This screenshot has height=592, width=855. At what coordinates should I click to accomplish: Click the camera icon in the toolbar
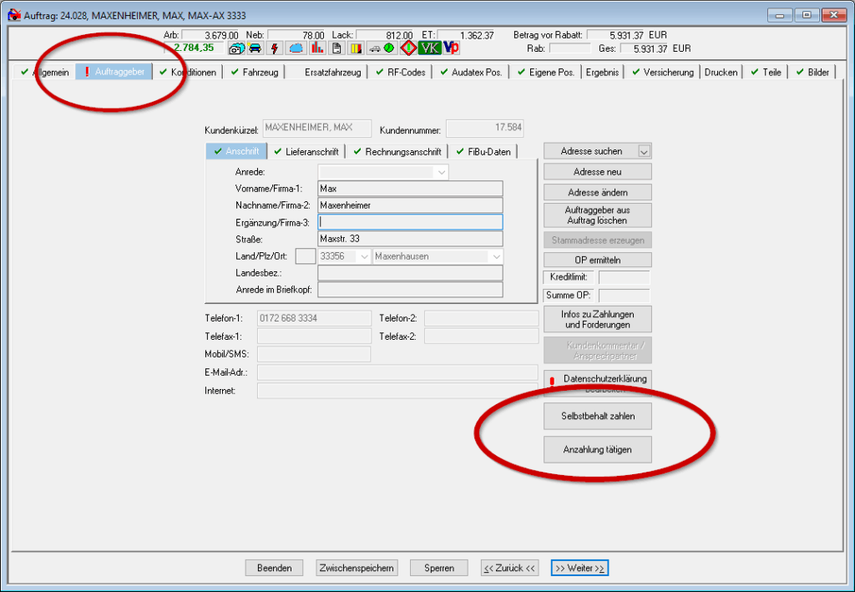[236, 48]
